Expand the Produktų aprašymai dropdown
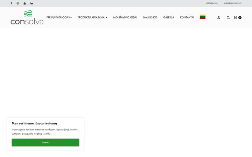This screenshot has height=157, width=252. (92, 17)
